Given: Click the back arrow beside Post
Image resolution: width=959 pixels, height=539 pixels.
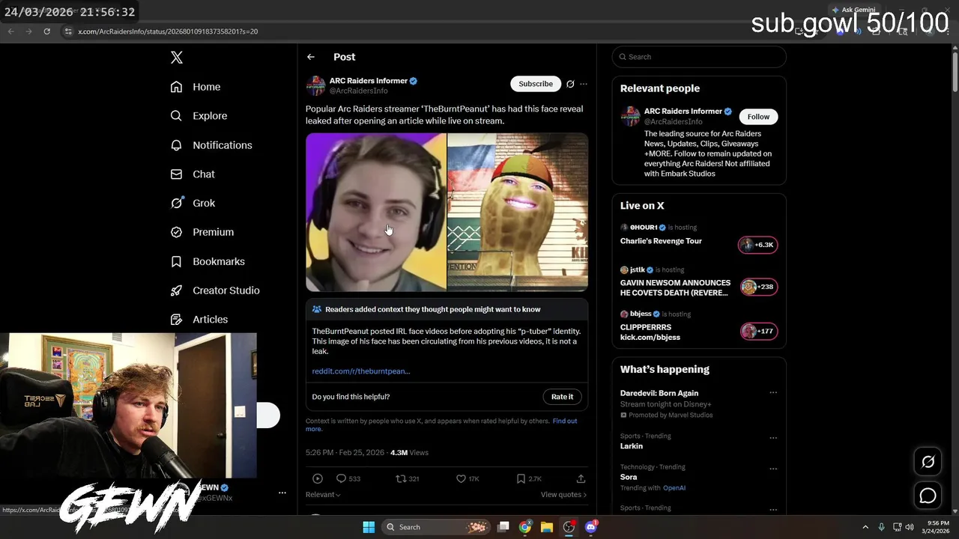Looking at the screenshot, I should (x=310, y=57).
